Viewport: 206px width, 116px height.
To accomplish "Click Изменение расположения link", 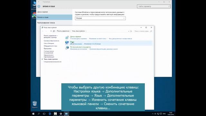I will click(79, 49).
